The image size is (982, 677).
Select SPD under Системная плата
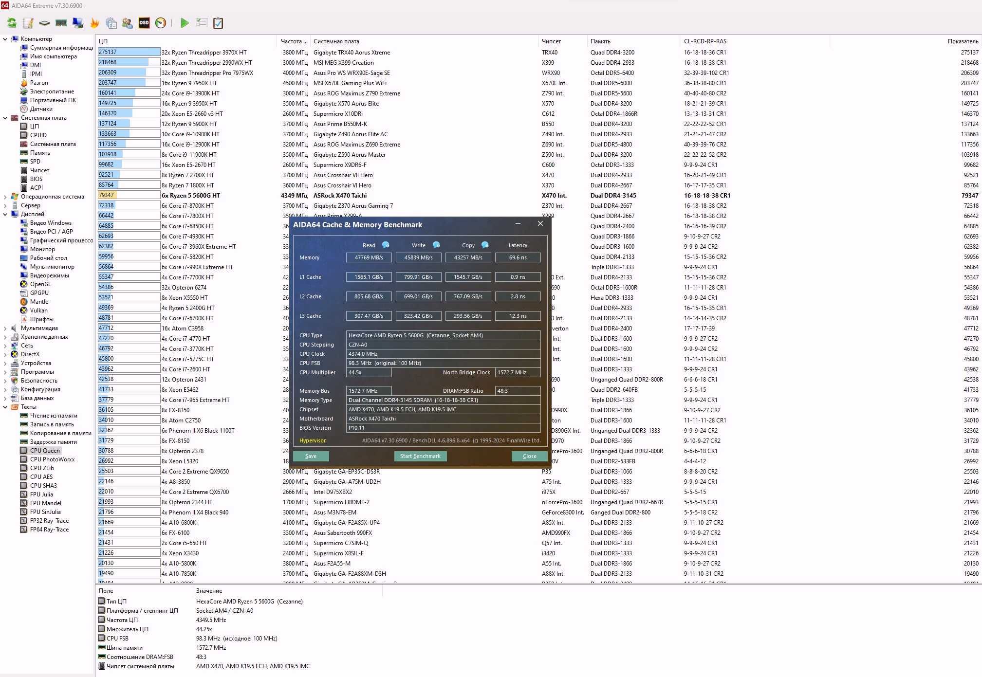tap(35, 162)
